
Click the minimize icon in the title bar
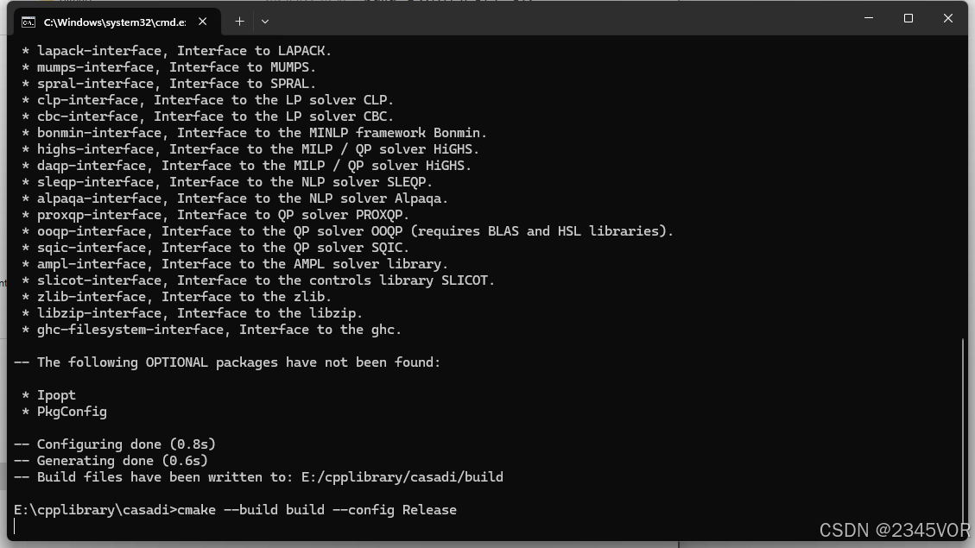pos(868,18)
